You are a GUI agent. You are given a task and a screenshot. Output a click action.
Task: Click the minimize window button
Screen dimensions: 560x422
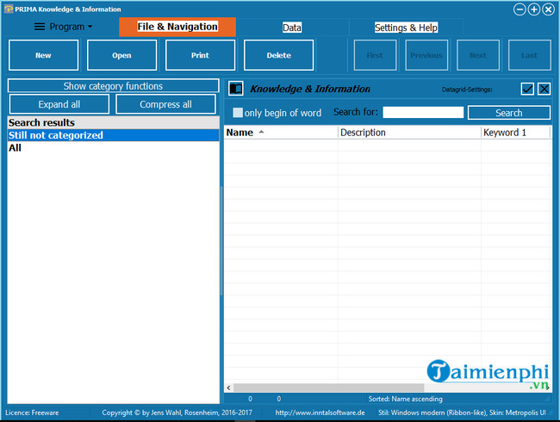point(520,9)
